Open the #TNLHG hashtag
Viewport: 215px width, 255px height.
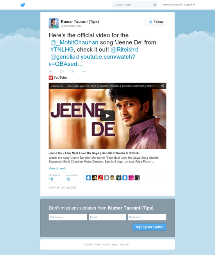(62, 50)
